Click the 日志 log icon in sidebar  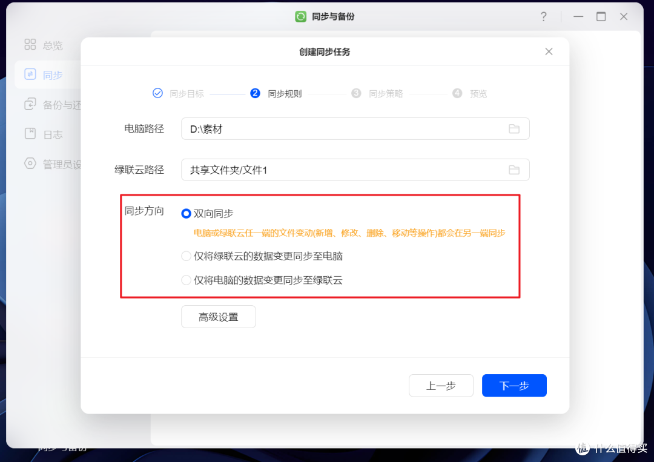pos(30,134)
